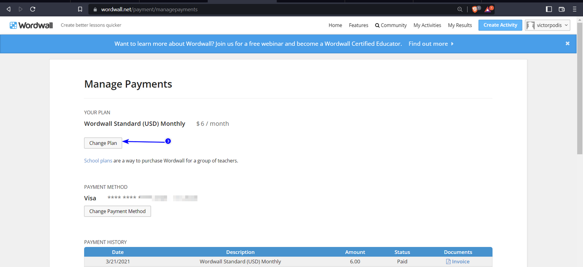Expand the victorpodis account dropdown arrow
The image size is (583, 267).
(x=566, y=25)
